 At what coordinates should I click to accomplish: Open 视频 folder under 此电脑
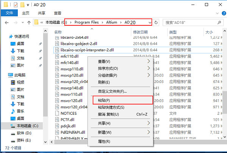[x=20, y=82]
